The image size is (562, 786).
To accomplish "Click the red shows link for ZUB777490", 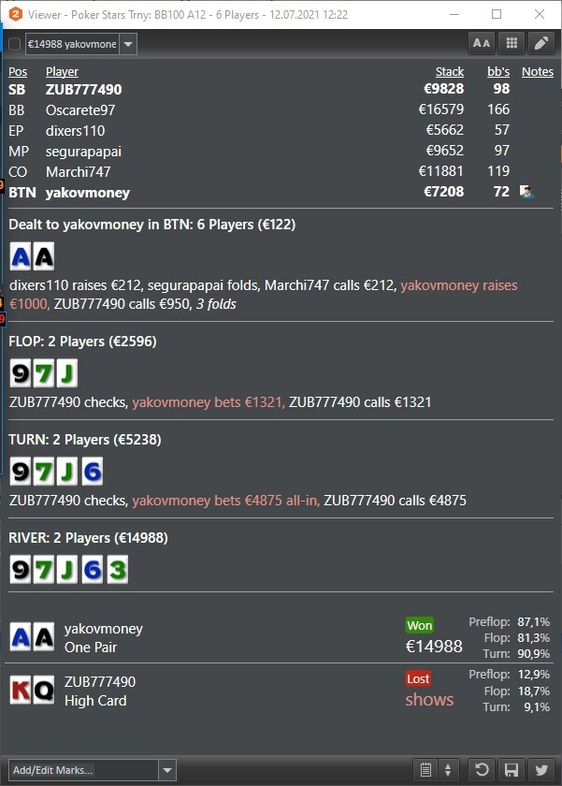I will (429, 699).
